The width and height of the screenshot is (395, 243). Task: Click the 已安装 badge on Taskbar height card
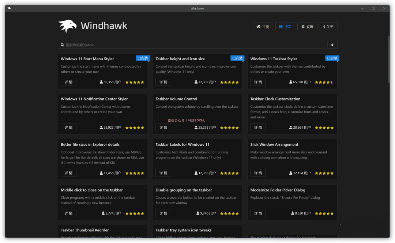pyautogui.click(x=237, y=58)
